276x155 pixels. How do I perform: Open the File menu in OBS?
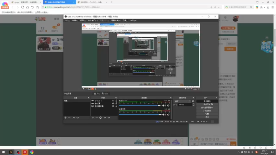coord(67,21)
